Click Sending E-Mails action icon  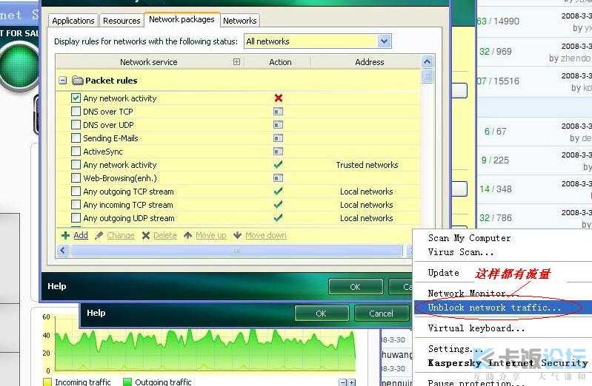tap(279, 138)
